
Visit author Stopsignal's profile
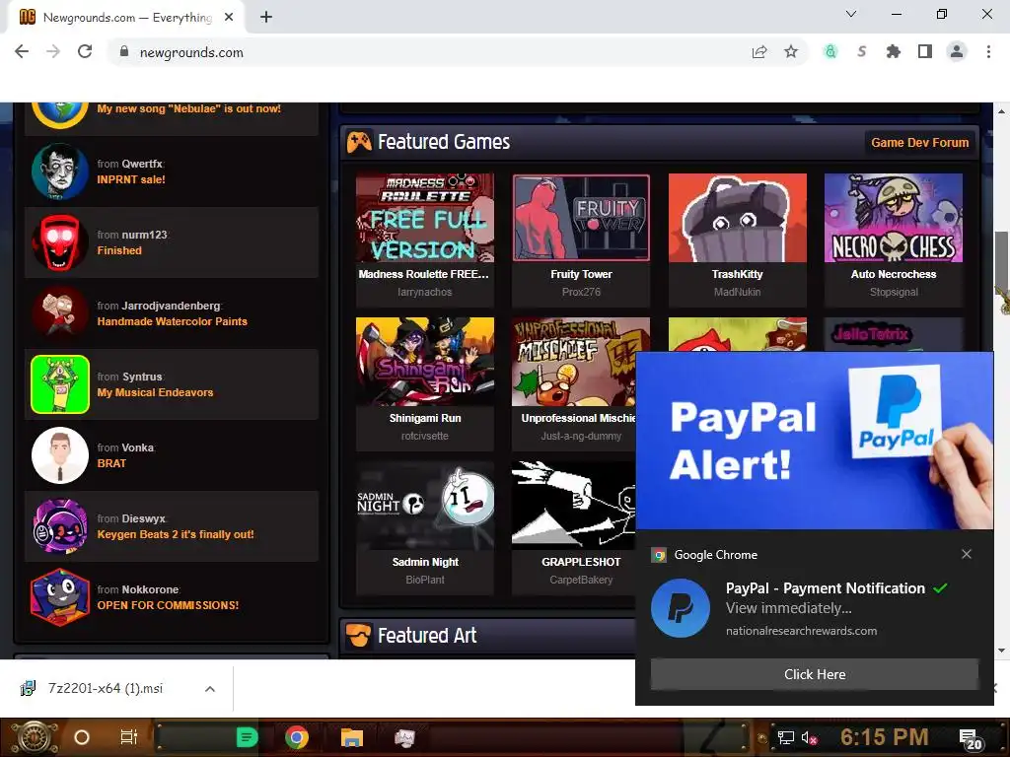click(x=894, y=292)
